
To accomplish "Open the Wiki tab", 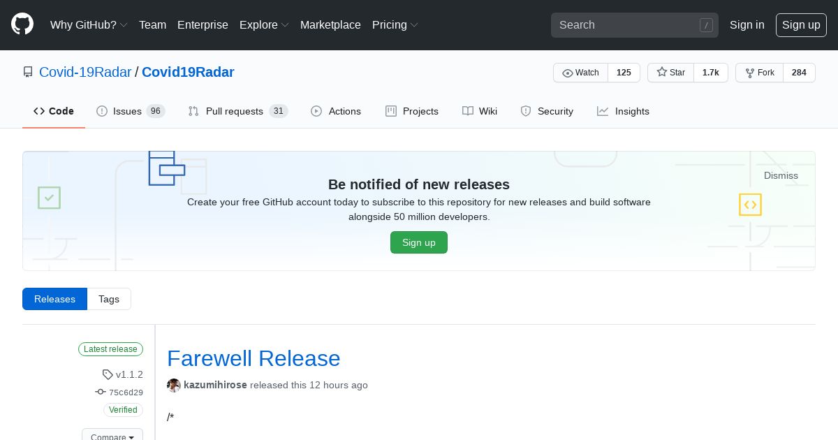I will point(480,111).
